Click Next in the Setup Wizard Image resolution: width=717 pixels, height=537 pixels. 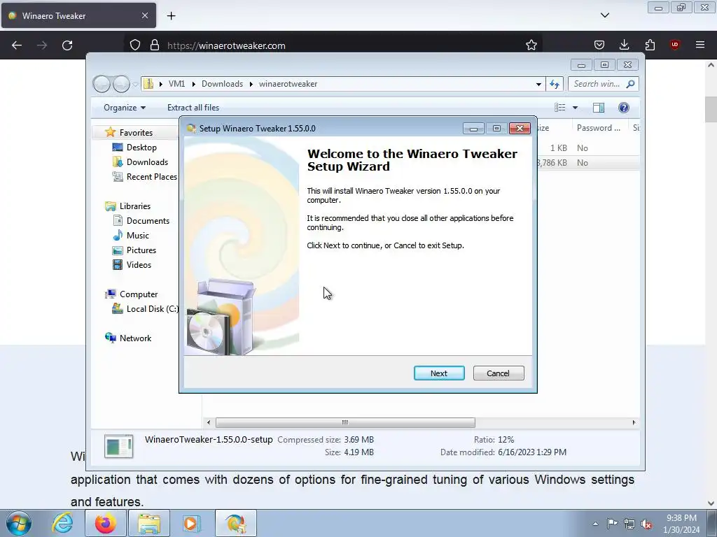[439, 373]
